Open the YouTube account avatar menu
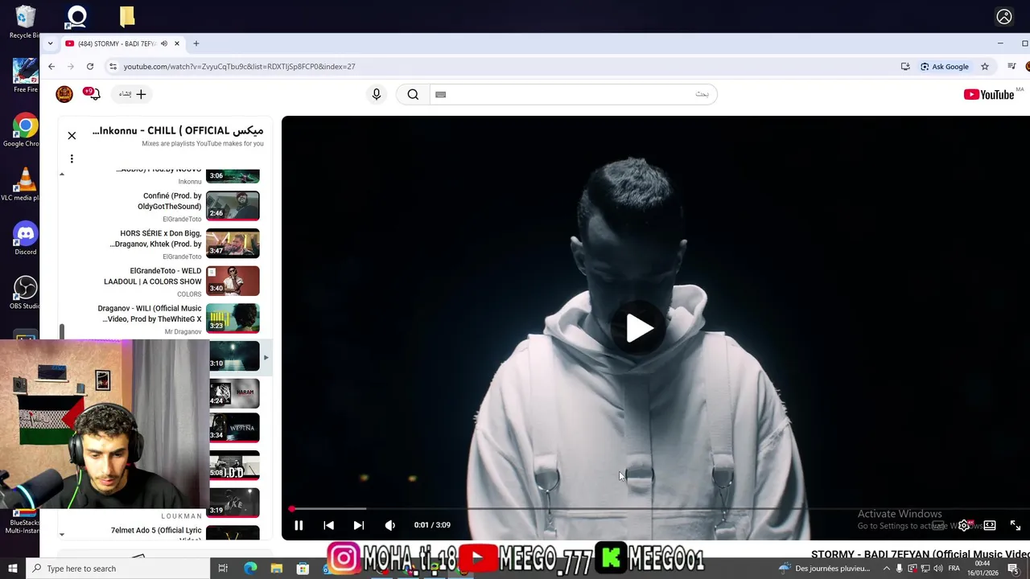The height and width of the screenshot is (579, 1030). pos(64,94)
